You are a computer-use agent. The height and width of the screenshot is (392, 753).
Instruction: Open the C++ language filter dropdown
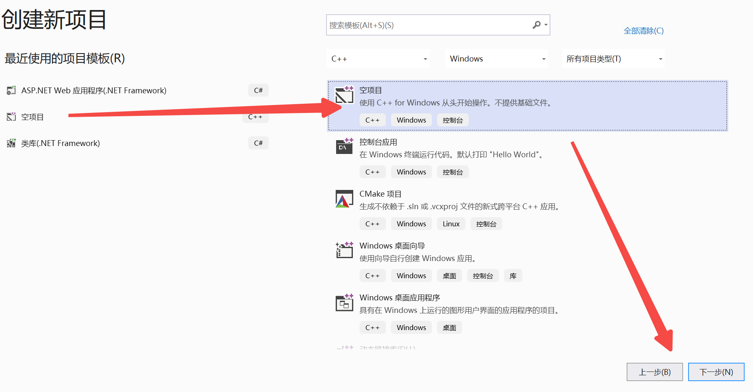click(378, 59)
